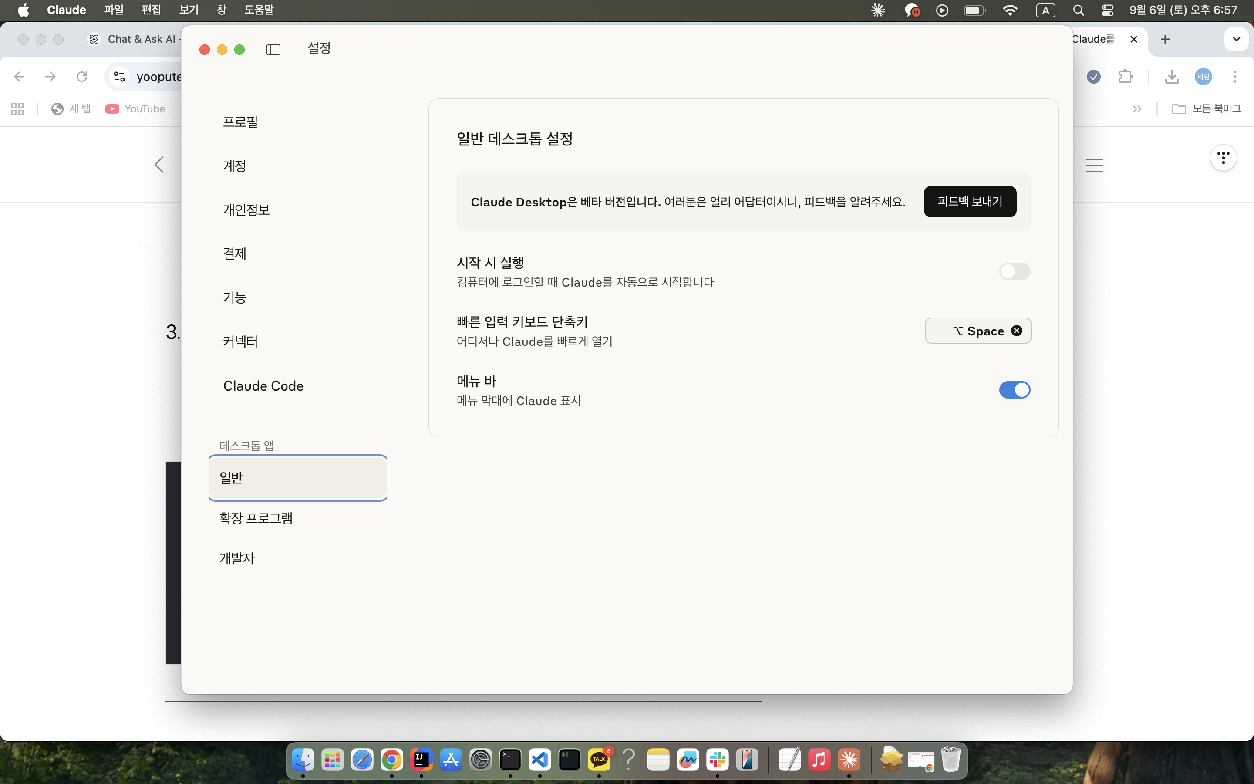The image size is (1254, 784).
Task: Open the Claude Code settings section
Action: (263, 386)
